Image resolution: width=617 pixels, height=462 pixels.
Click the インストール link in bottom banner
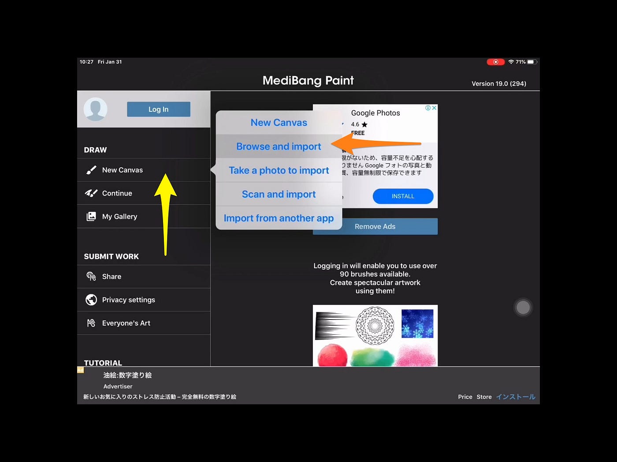tap(516, 397)
